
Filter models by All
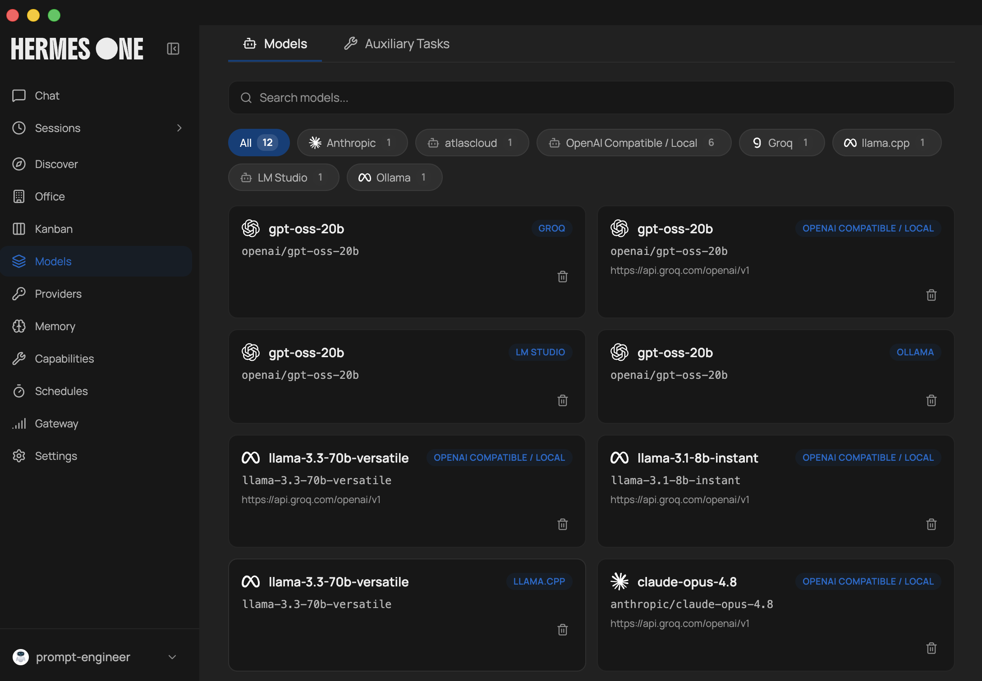[259, 143]
